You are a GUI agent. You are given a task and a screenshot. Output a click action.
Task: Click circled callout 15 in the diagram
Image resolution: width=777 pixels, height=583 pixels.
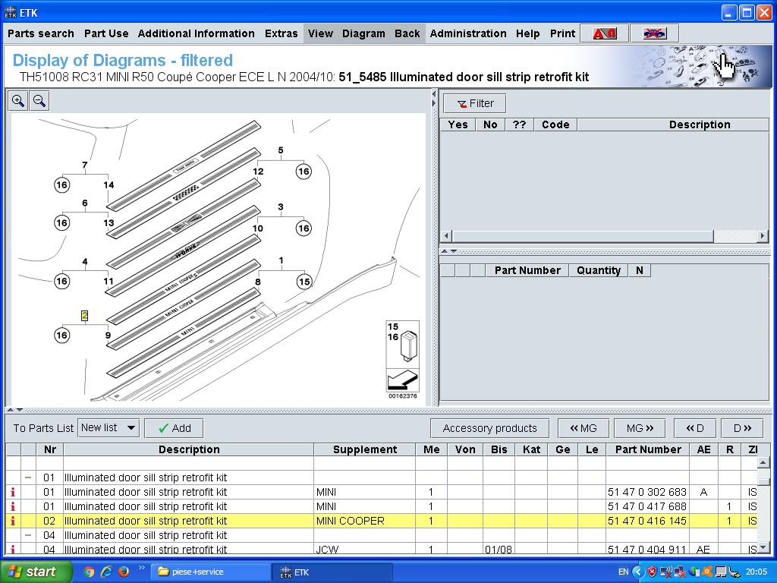pos(304,282)
